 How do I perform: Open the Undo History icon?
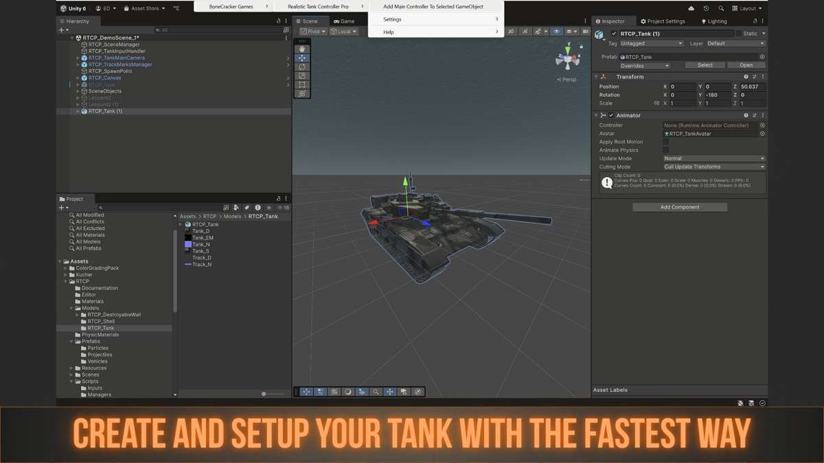click(707, 8)
